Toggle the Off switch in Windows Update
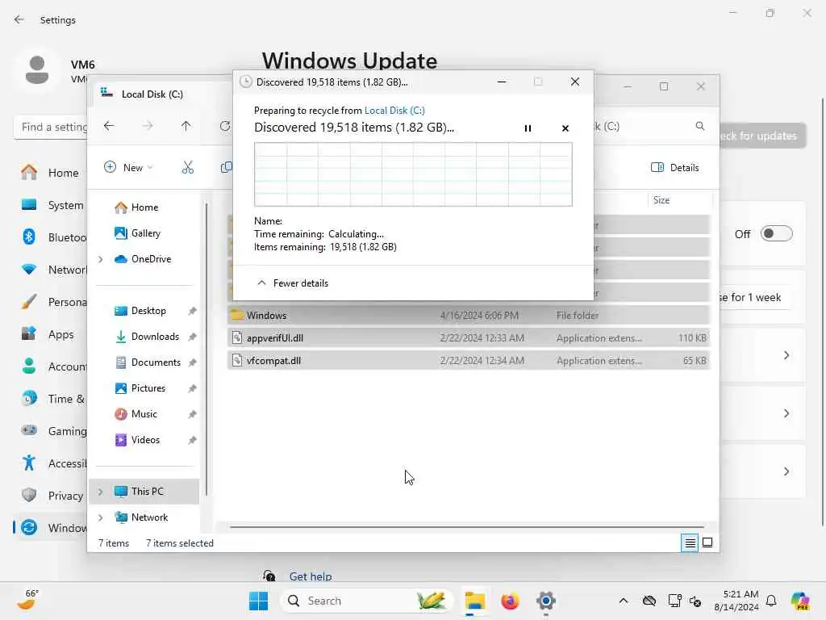The width and height of the screenshot is (826, 620). 777,233
